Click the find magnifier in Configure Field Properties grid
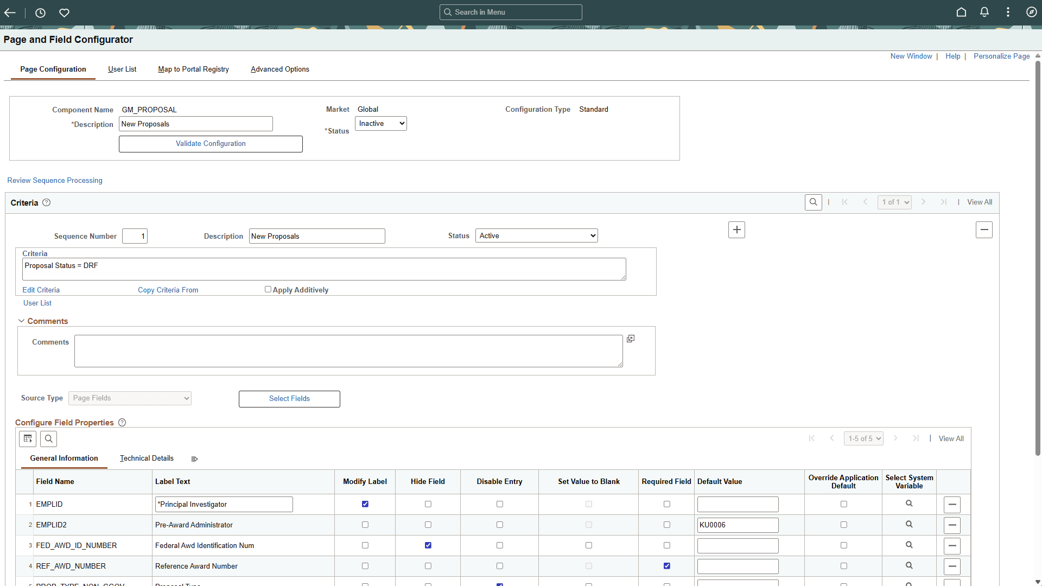 (48, 438)
